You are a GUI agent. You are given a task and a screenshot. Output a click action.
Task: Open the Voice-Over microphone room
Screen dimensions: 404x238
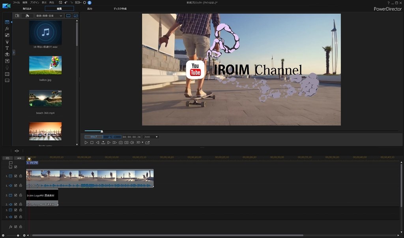click(7, 67)
